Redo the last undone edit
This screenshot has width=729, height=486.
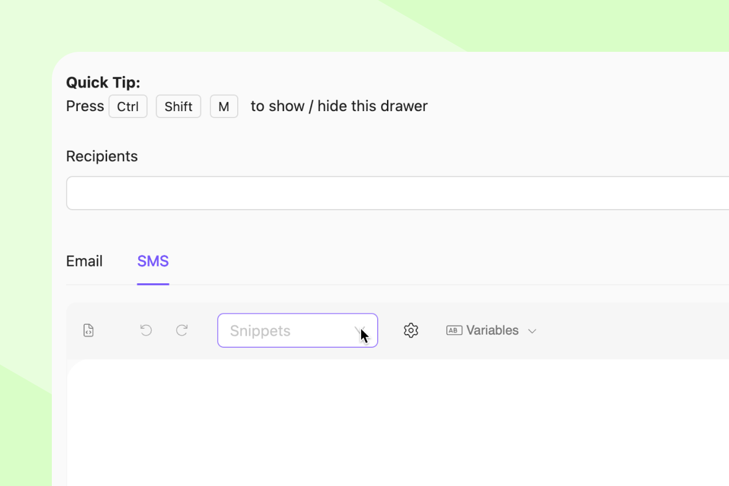tap(182, 331)
